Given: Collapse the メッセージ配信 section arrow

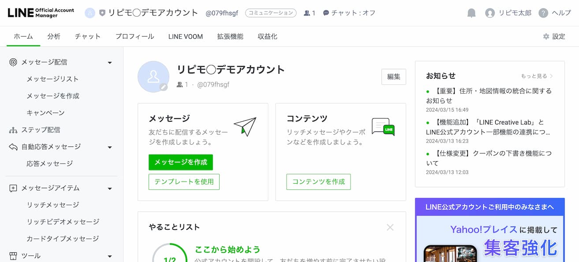Looking at the screenshot, I should click(110, 63).
